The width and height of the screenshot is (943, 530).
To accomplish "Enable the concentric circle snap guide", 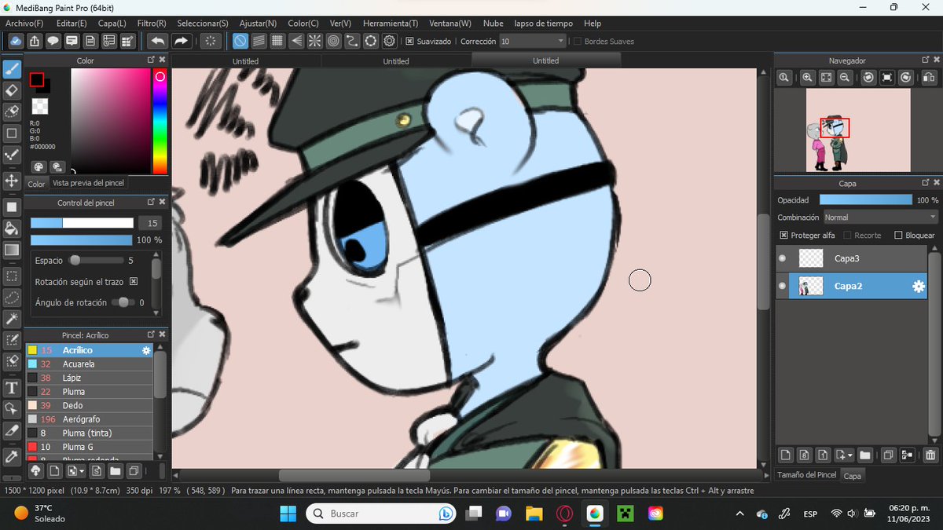I will (333, 41).
